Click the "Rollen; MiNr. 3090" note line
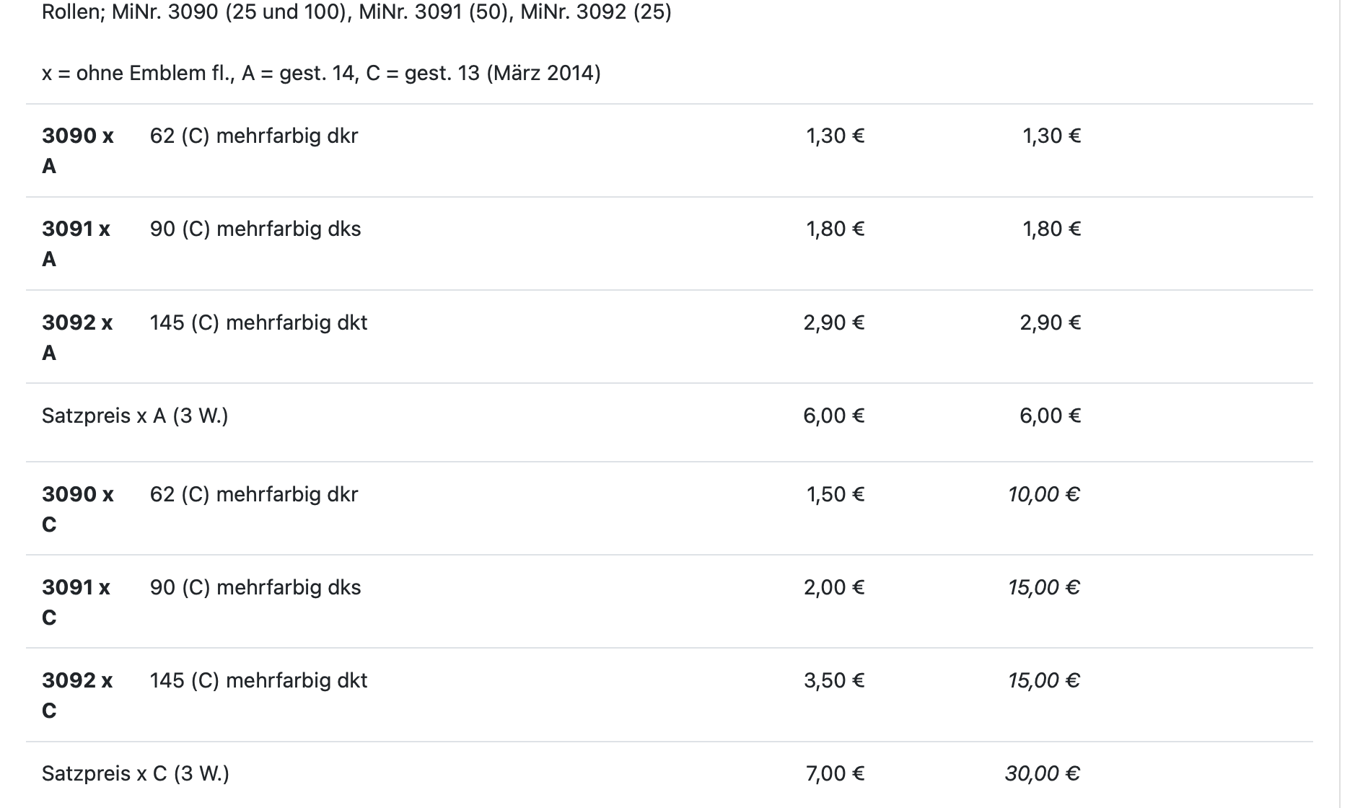Image resolution: width=1355 pixels, height=808 pixels. (x=356, y=12)
